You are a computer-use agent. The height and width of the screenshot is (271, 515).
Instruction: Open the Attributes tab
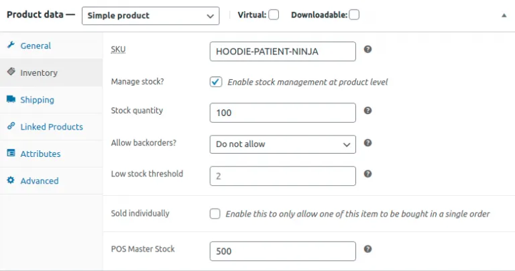pos(40,154)
